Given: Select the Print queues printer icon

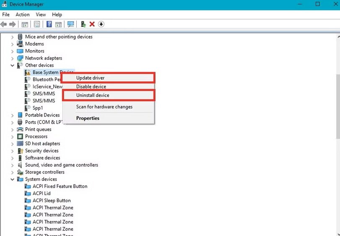Looking at the screenshot, I should point(20,130).
